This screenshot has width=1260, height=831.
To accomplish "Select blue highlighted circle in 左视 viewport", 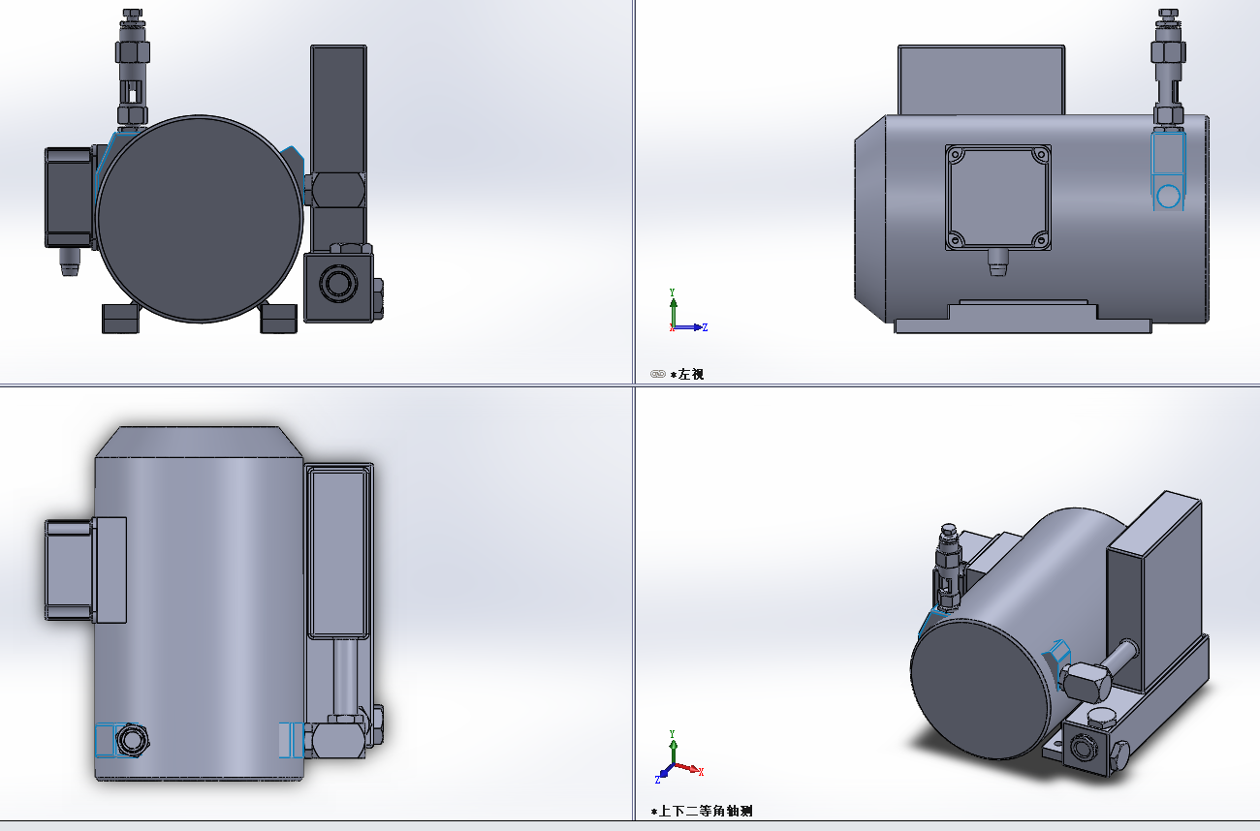I will (x=1169, y=196).
